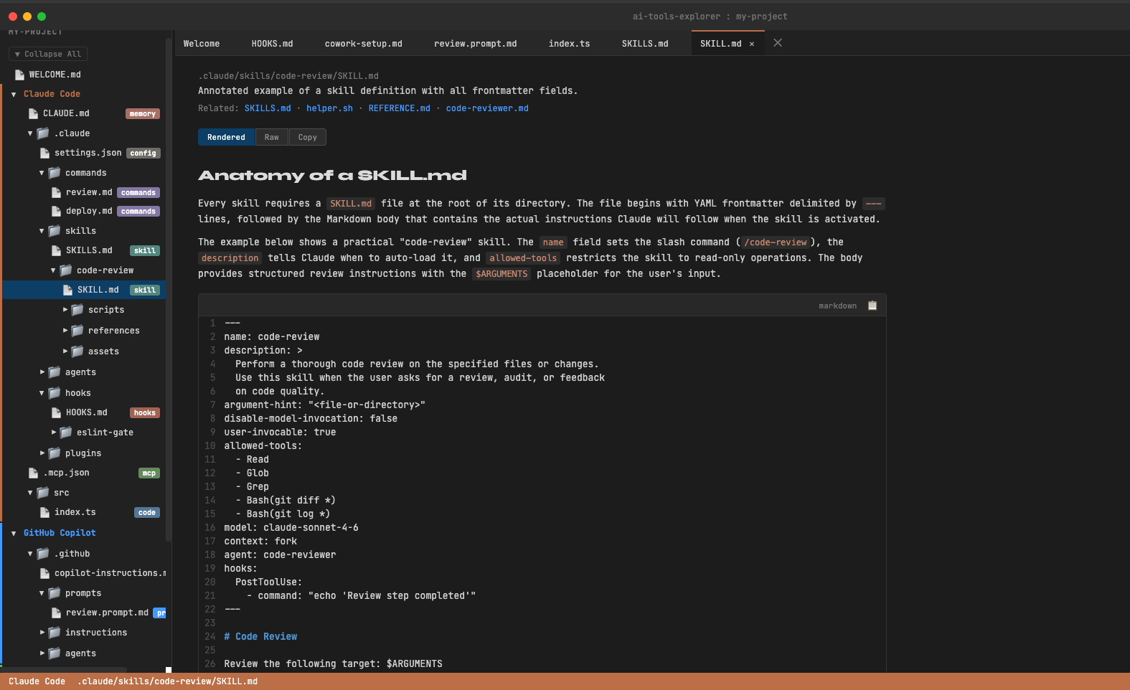Switch to Rendered view
This screenshot has width=1130, height=690.
click(226, 137)
